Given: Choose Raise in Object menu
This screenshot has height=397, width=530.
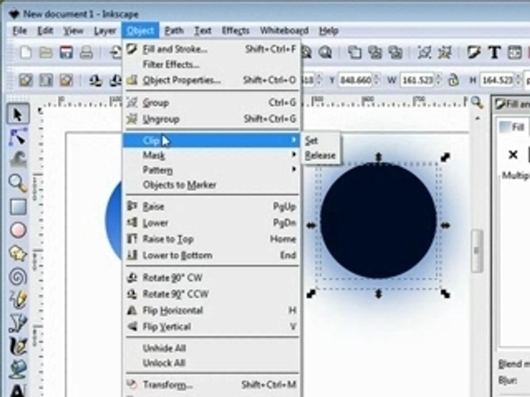Looking at the screenshot, I should [211, 206].
